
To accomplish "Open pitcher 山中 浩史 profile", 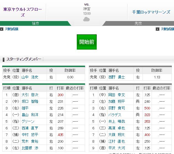I will tap(30, 77).
